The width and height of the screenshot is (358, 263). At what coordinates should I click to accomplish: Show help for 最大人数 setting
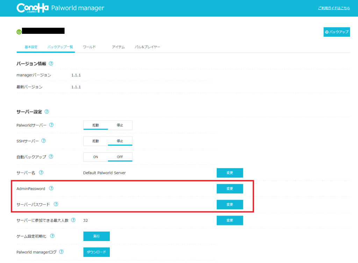(73, 220)
